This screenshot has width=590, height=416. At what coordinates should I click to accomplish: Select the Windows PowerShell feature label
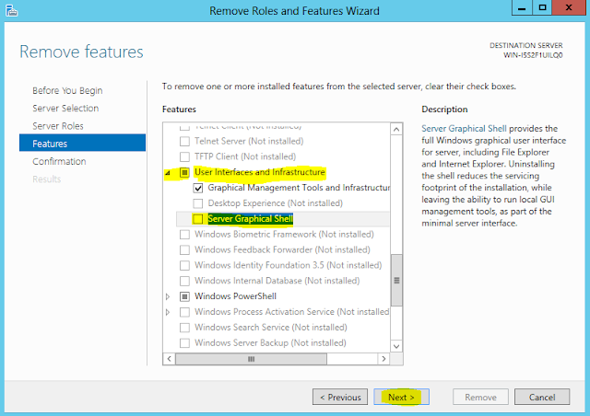tap(236, 296)
